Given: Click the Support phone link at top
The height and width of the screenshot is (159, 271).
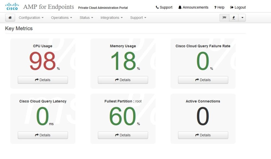Looking at the screenshot, I should click(x=164, y=7).
